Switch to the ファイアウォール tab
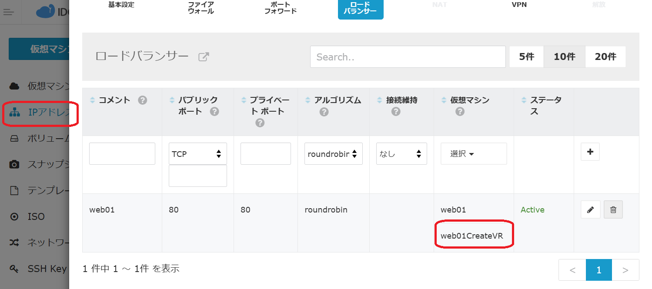 [x=201, y=8]
